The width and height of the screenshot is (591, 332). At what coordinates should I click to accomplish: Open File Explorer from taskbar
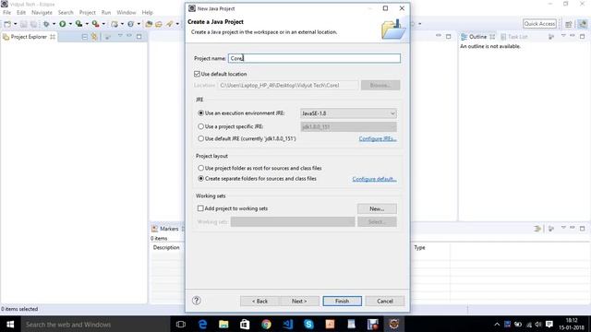pos(223,324)
